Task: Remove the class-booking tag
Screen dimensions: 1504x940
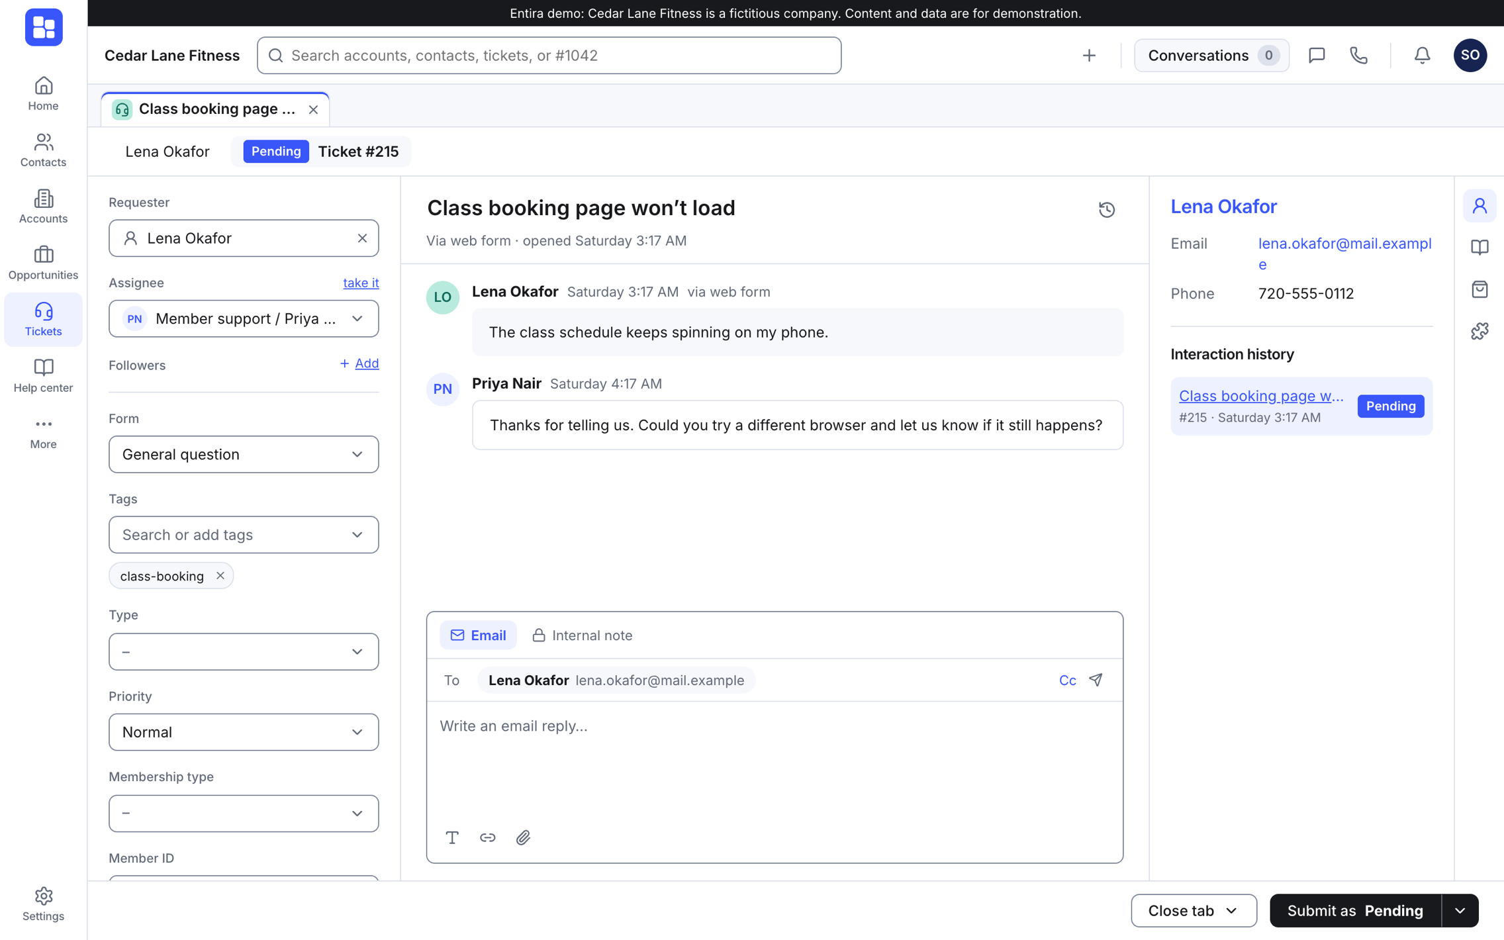Action: [x=220, y=576]
